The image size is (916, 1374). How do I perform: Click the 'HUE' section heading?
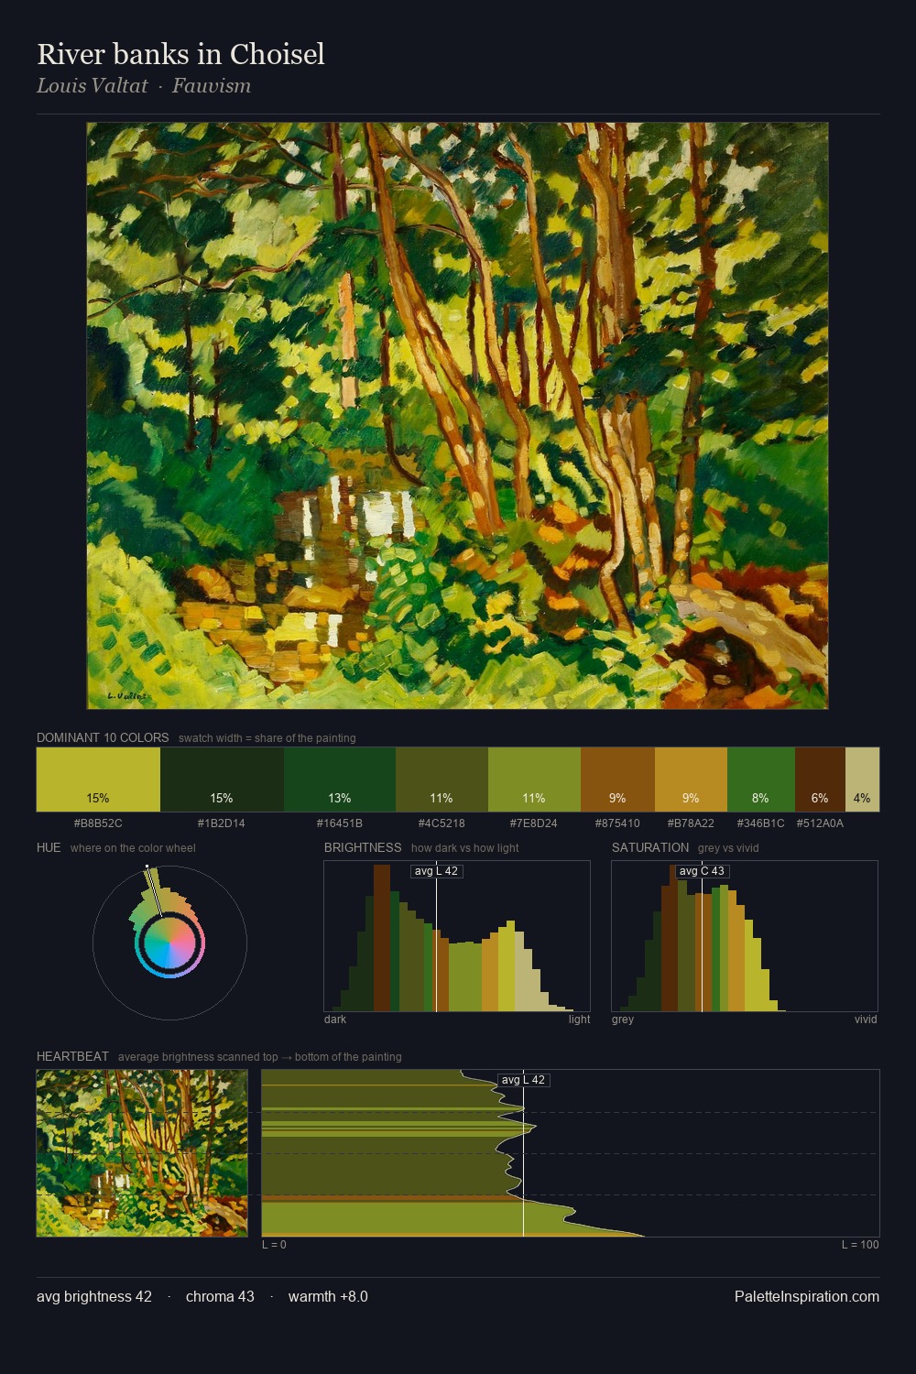[x=49, y=847]
